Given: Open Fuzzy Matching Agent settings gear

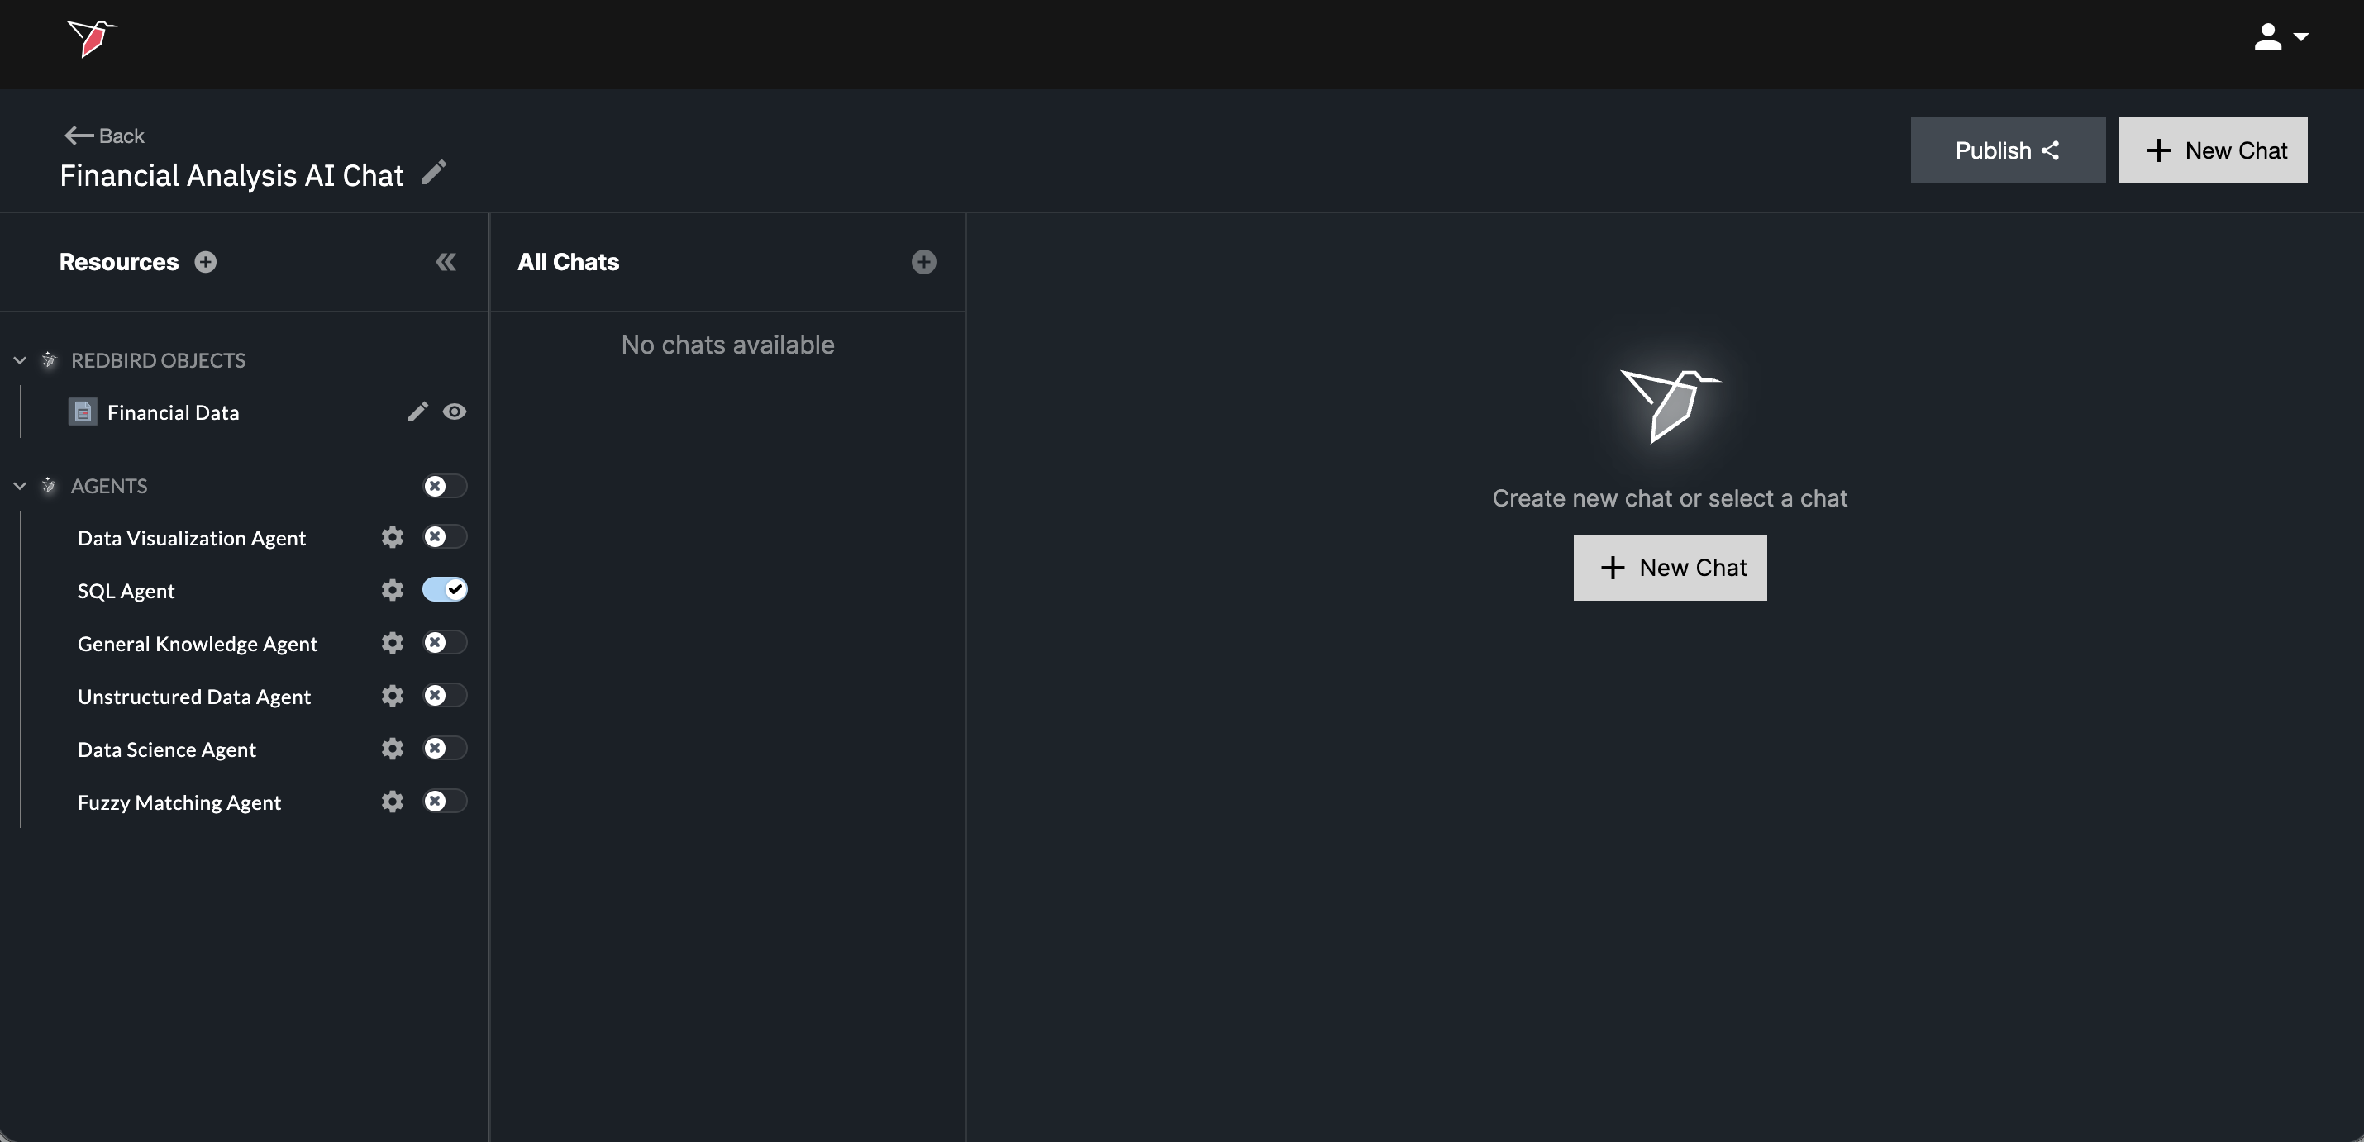Looking at the screenshot, I should pyautogui.click(x=393, y=802).
